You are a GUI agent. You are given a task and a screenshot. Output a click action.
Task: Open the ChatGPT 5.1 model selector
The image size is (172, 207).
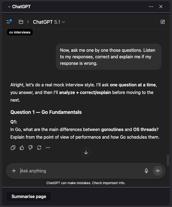[49, 22]
